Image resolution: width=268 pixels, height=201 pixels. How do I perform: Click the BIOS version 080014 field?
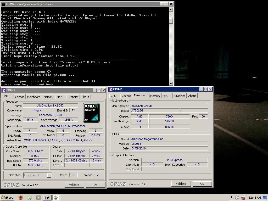click(169, 144)
